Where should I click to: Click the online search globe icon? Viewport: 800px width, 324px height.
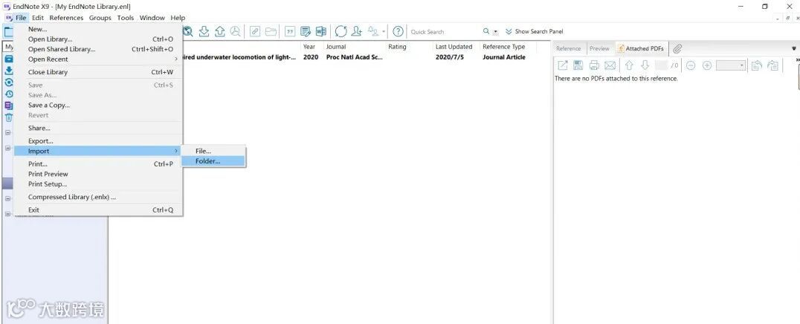188,32
